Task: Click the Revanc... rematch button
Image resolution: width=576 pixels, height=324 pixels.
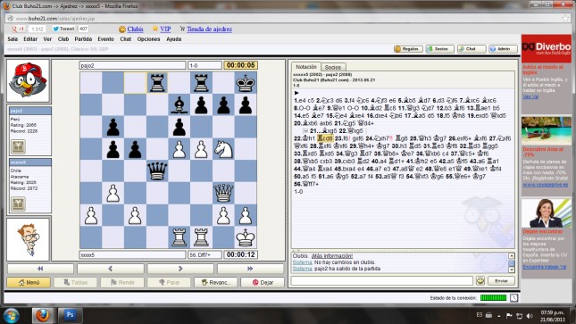Action: click(x=215, y=282)
